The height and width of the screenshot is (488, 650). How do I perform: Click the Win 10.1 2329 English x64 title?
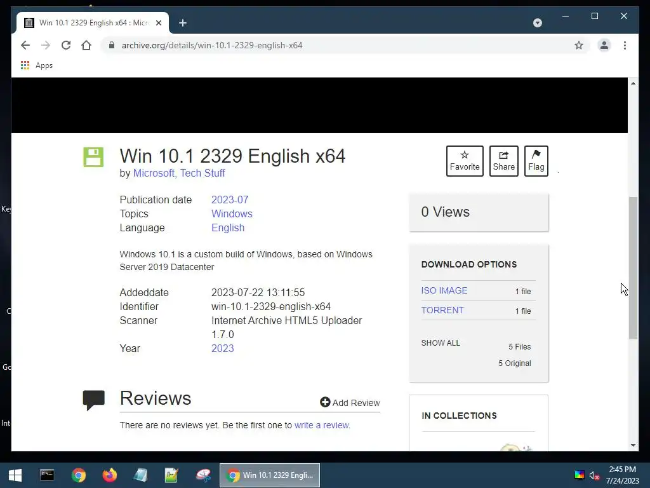click(x=232, y=156)
